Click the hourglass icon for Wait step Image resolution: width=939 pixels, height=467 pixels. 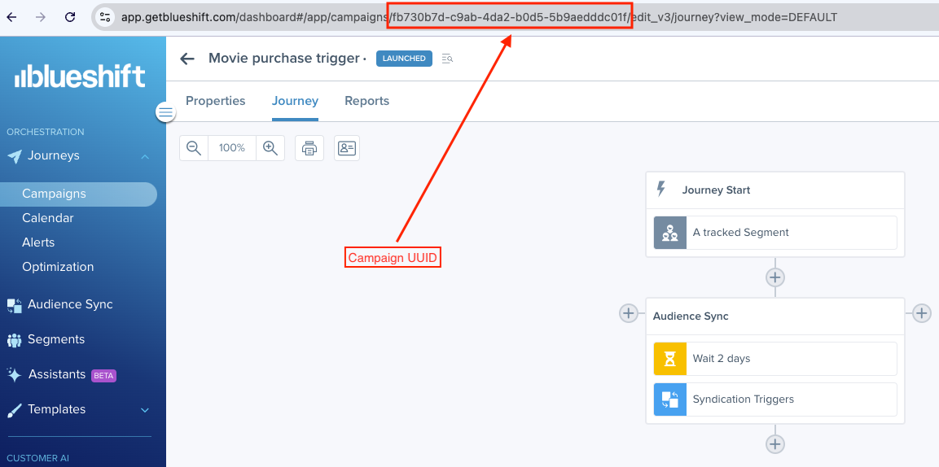click(x=670, y=359)
